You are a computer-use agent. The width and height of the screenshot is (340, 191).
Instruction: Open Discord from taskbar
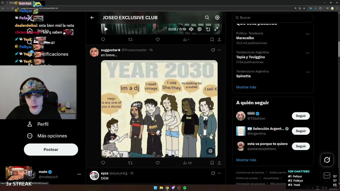tap(173, 188)
